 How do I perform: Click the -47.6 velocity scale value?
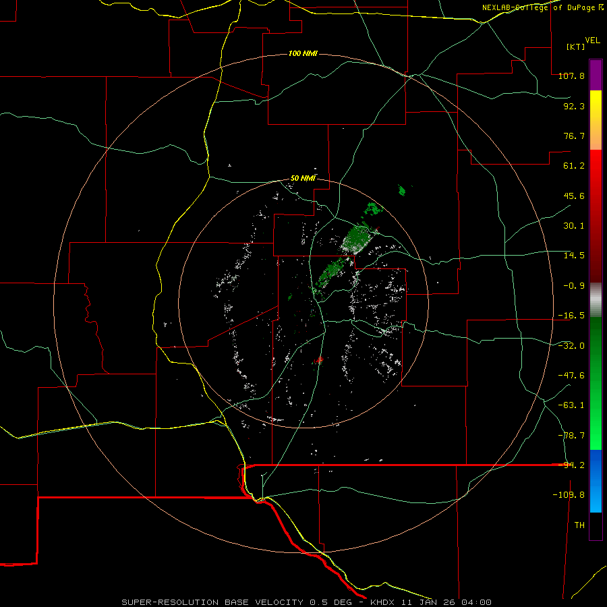(x=571, y=376)
